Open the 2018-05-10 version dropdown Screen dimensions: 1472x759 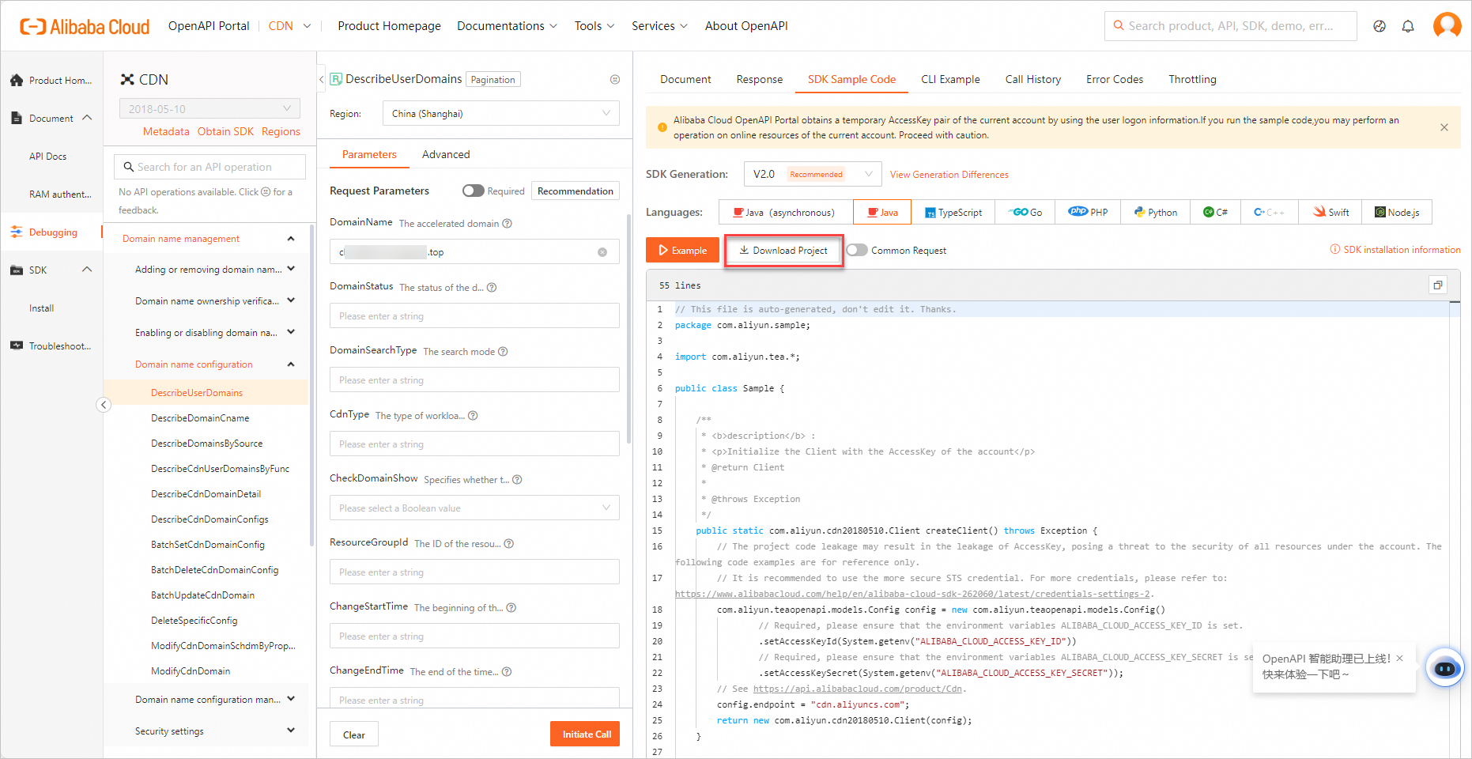coord(209,109)
